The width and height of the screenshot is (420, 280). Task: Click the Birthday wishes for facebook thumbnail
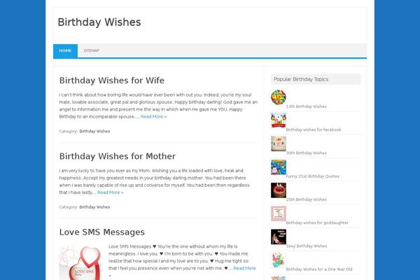(279, 120)
